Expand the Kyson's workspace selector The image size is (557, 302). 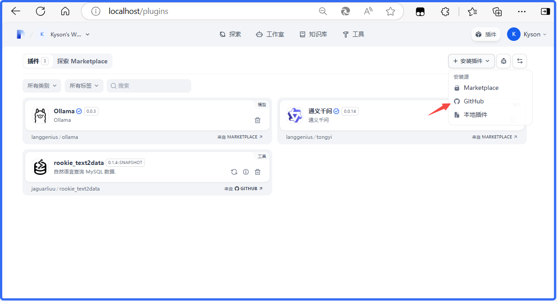(65, 34)
